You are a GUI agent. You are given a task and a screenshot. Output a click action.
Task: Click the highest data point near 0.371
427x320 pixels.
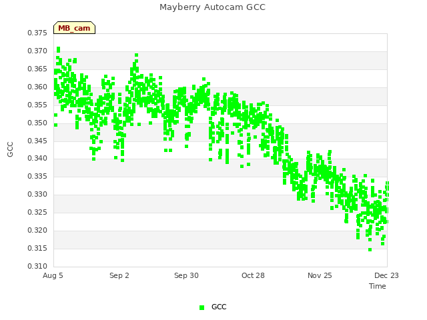point(58,49)
